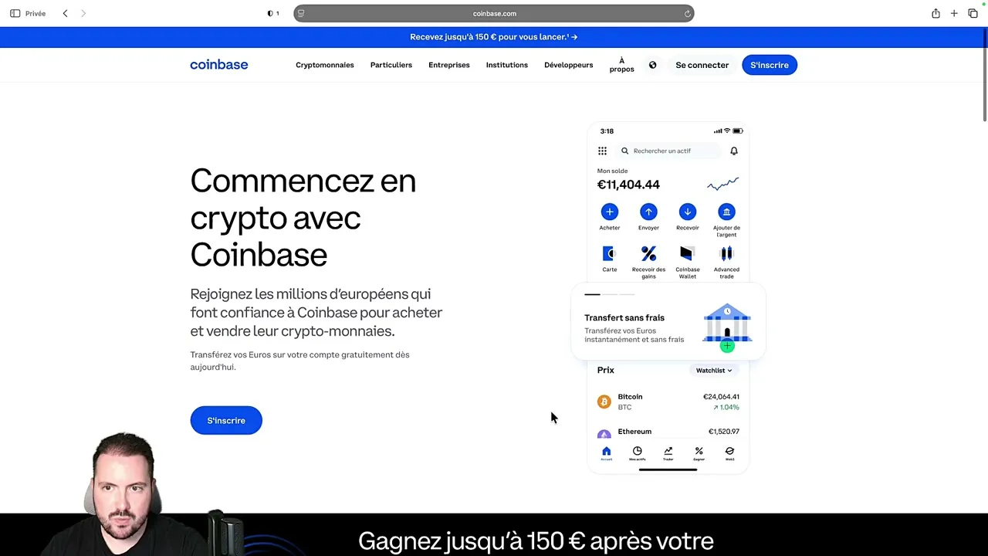
Task: Select the Advanced trade icon
Action: pos(726,253)
